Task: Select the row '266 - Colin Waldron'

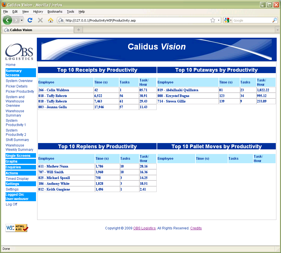Action: pyautogui.click(x=97, y=90)
